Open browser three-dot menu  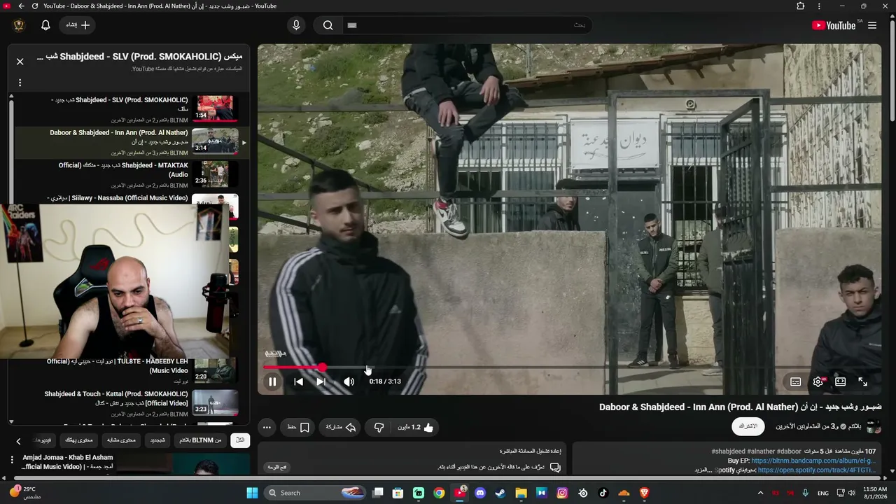(x=819, y=6)
